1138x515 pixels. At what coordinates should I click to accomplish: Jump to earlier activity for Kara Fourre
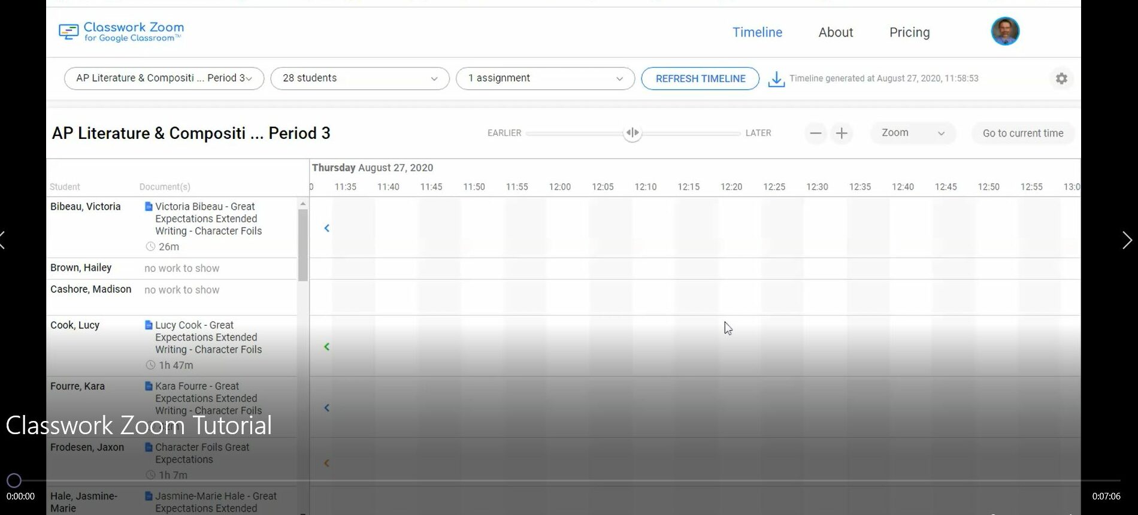(327, 408)
